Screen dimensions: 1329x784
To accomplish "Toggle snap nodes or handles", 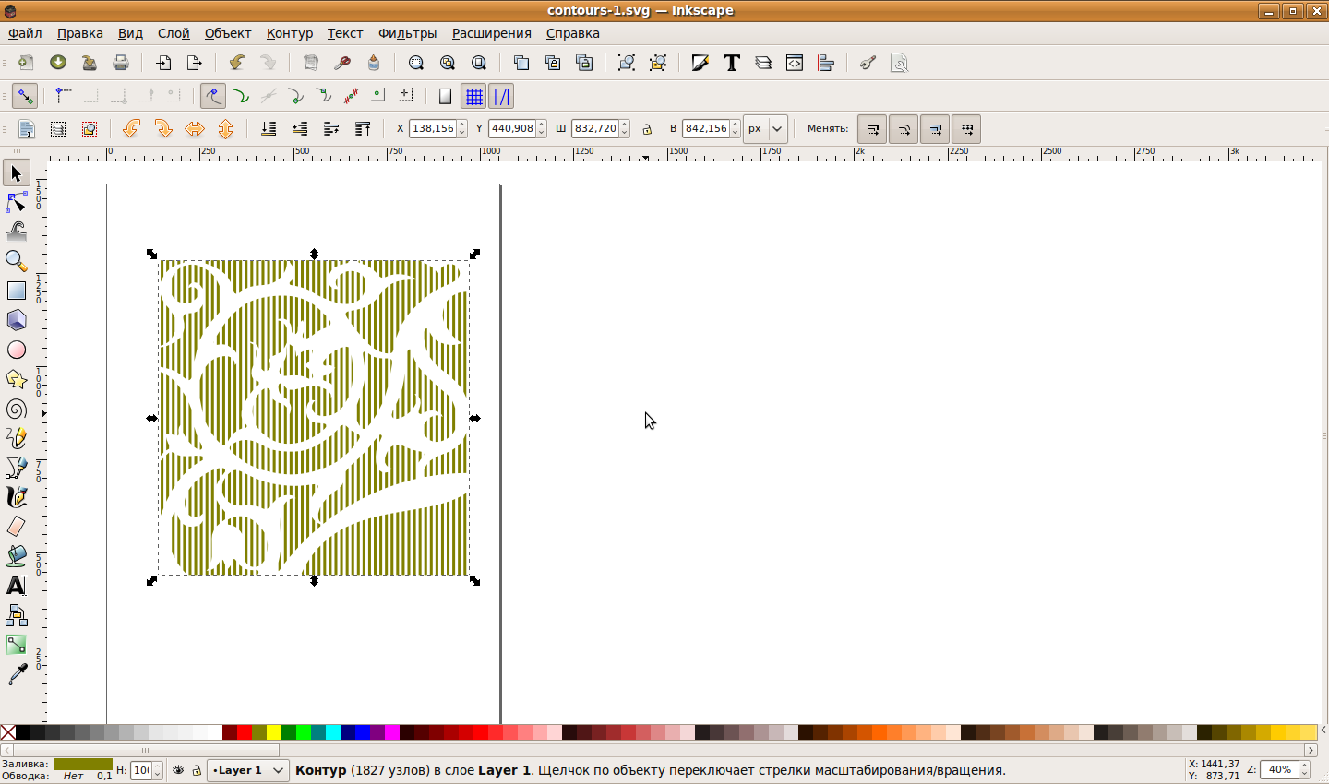I will click(213, 96).
